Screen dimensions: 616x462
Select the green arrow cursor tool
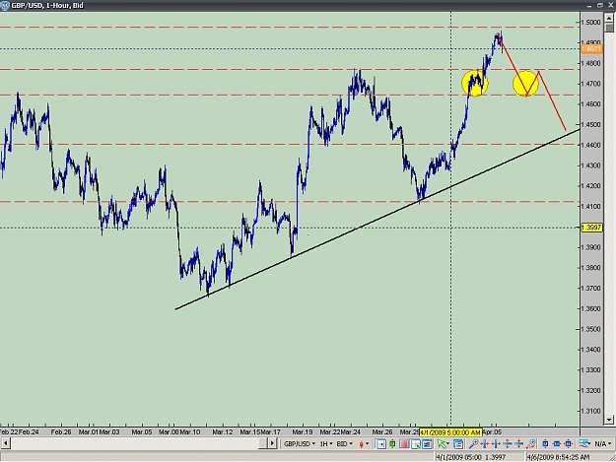(443, 444)
